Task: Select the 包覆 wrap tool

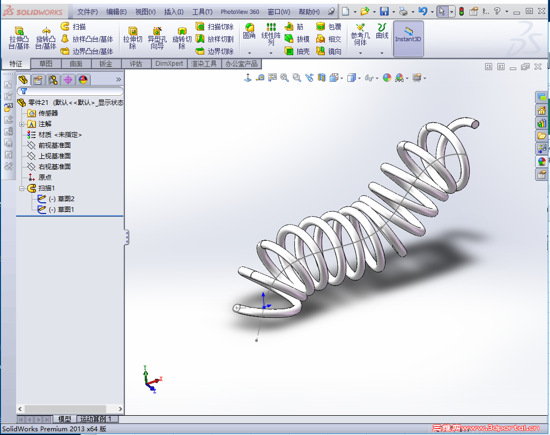Action: 329,27
